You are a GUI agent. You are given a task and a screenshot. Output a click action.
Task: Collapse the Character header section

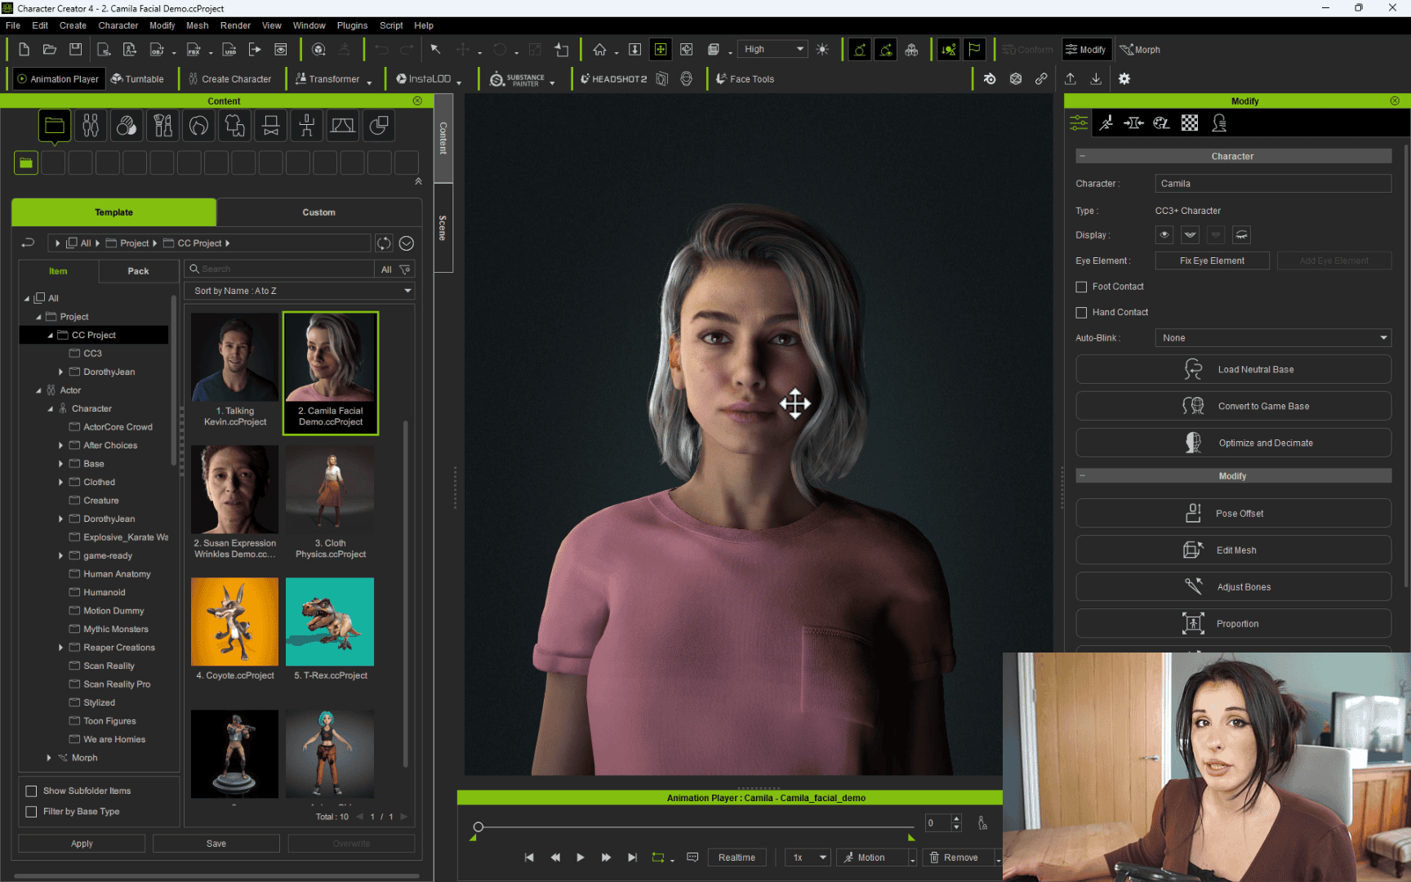1083,156
